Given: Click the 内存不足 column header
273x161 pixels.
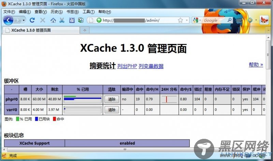Looking at the screenshot, I should tap(222, 89).
